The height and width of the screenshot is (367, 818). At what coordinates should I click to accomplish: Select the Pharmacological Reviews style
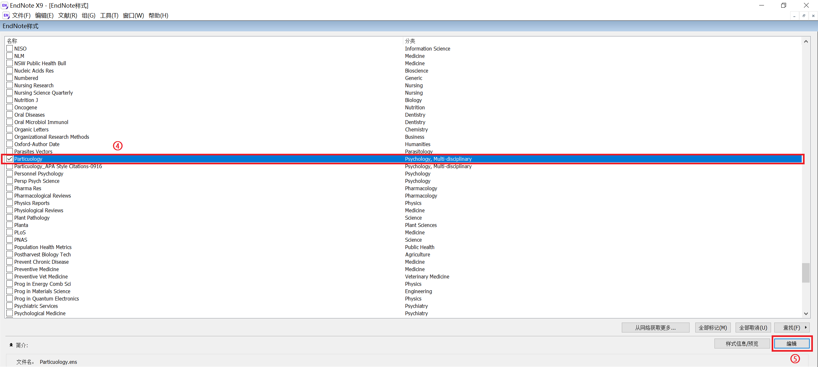[42, 196]
